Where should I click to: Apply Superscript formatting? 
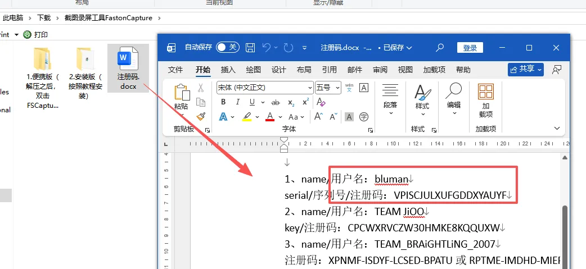(306, 102)
